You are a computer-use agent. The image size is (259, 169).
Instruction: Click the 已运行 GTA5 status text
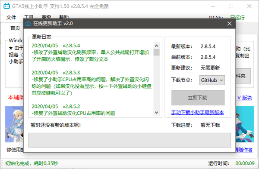(x=237, y=18)
